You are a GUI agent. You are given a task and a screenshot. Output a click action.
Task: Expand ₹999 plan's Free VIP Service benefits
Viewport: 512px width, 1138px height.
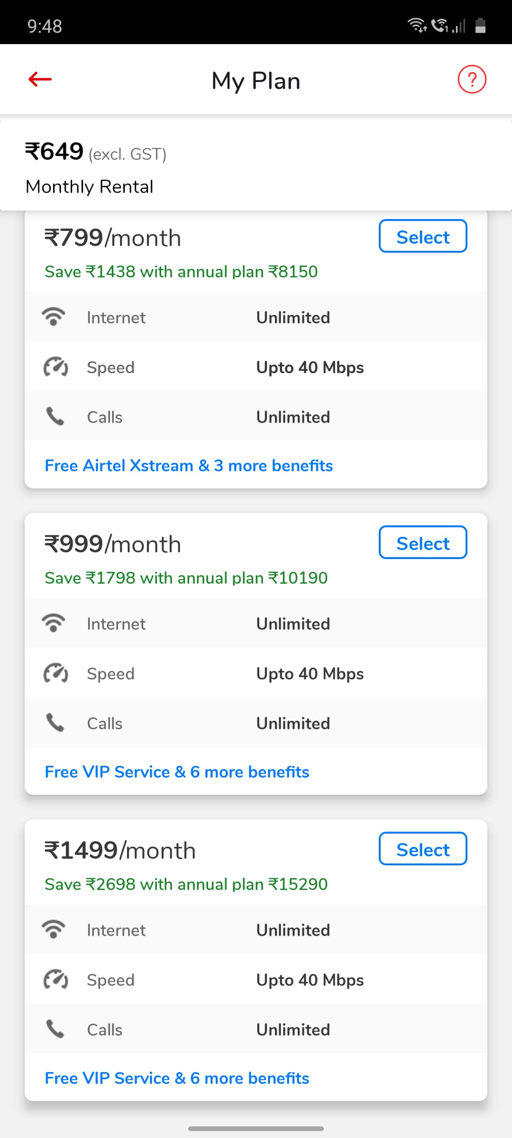[x=177, y=772]
